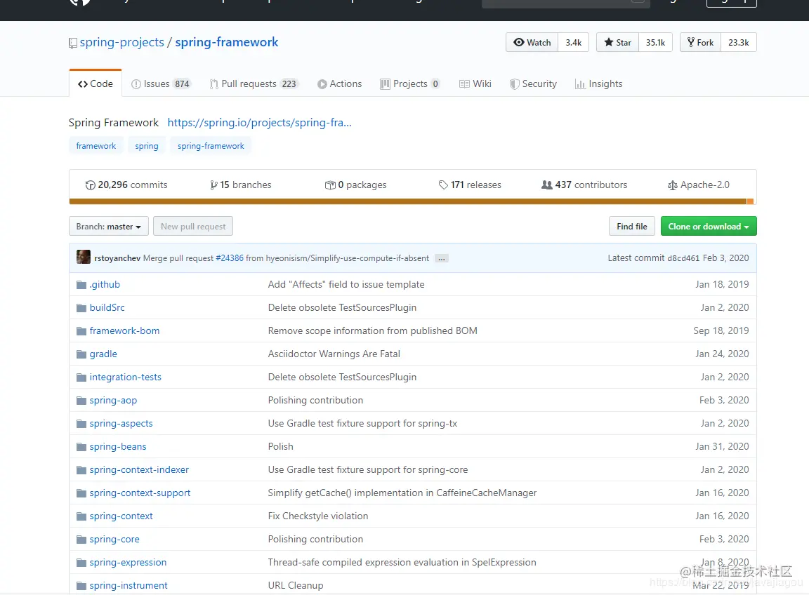This screenshot has width=809, height=595.
Task: Open the Wiki tab
Action: (x=475, y=84)
